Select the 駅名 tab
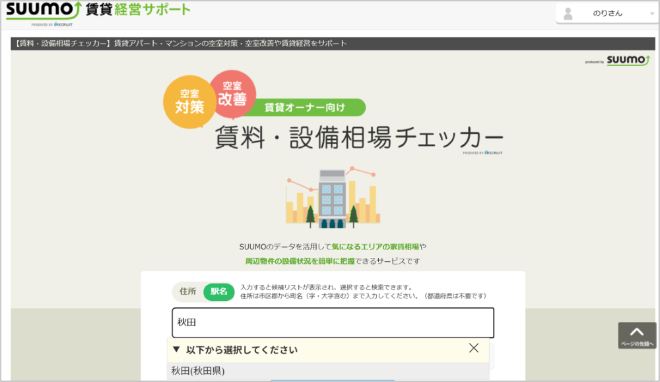The image size is (660, 382). [218, 291]
